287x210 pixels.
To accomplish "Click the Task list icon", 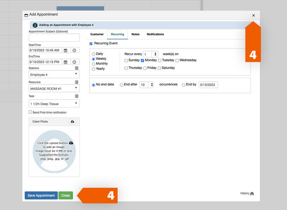I will click(77, 96).
